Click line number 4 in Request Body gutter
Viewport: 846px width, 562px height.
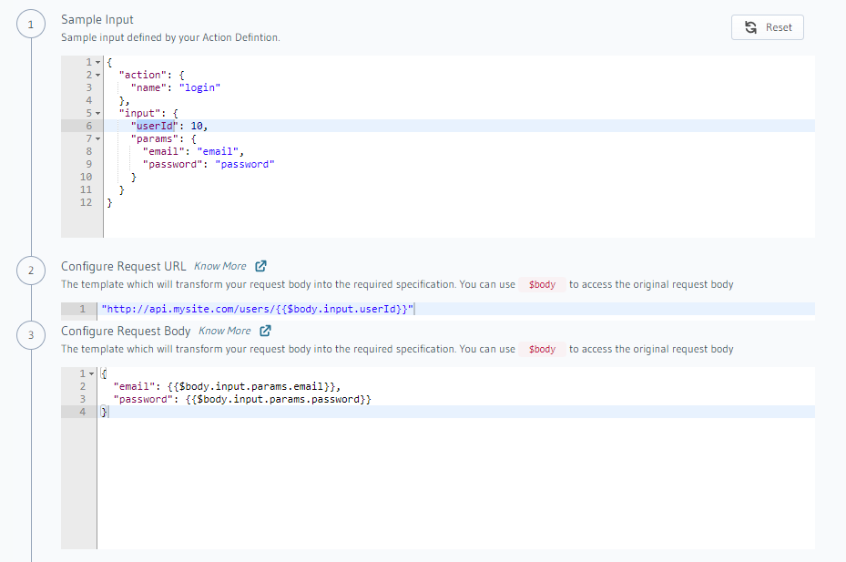[x=83, y=412]
